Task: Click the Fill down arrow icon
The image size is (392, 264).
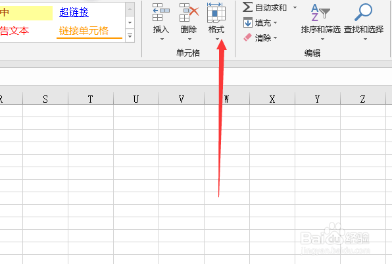Action: (248, 22)
